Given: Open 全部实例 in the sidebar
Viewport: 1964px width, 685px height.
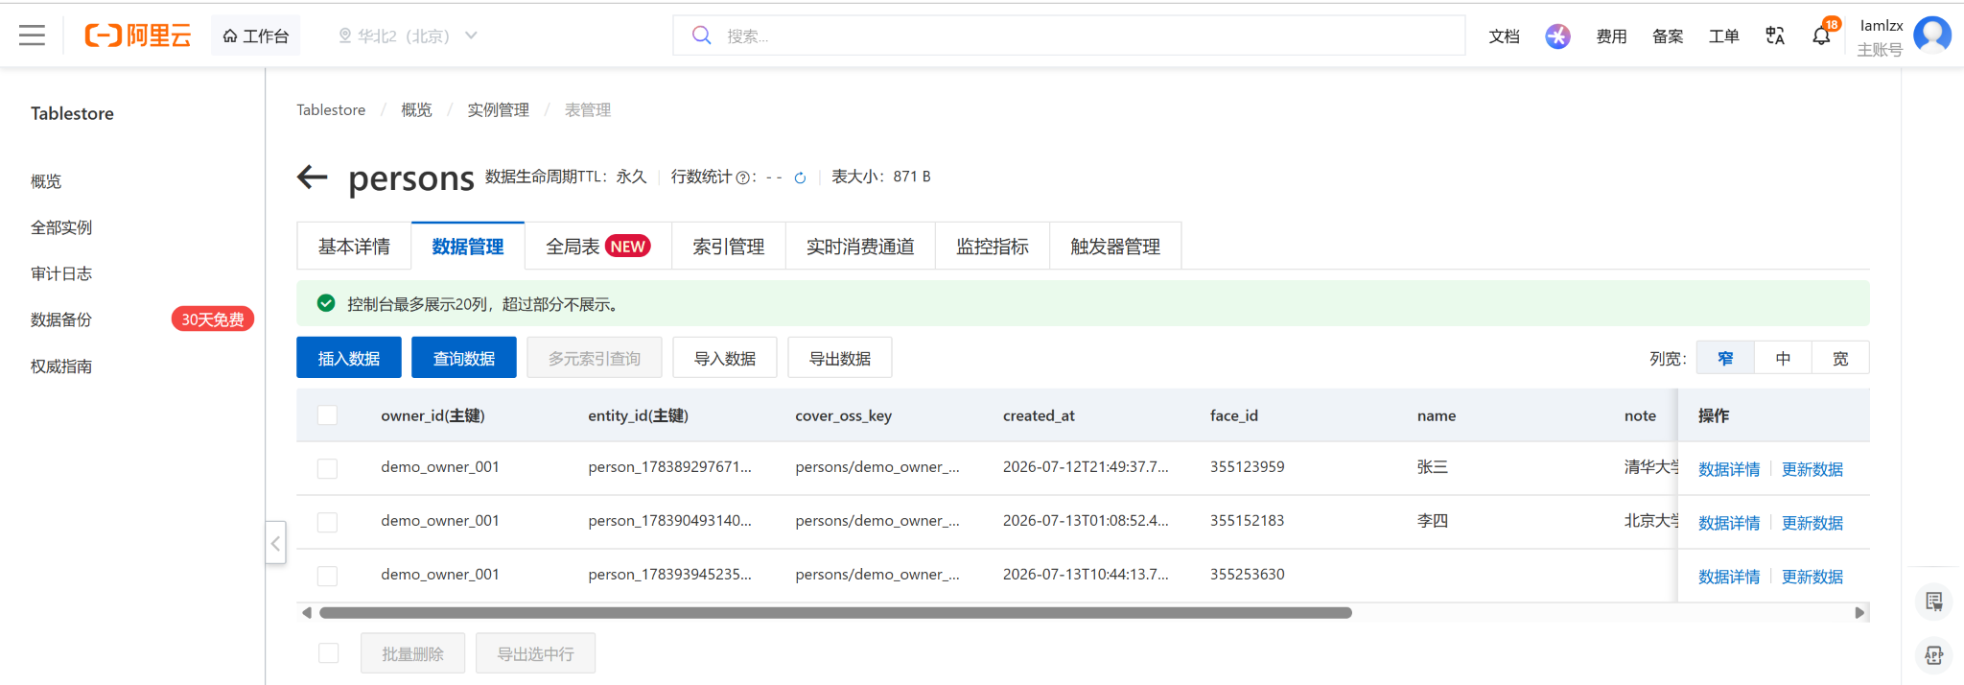Looking at the screenshot, I should click(61, 227).
